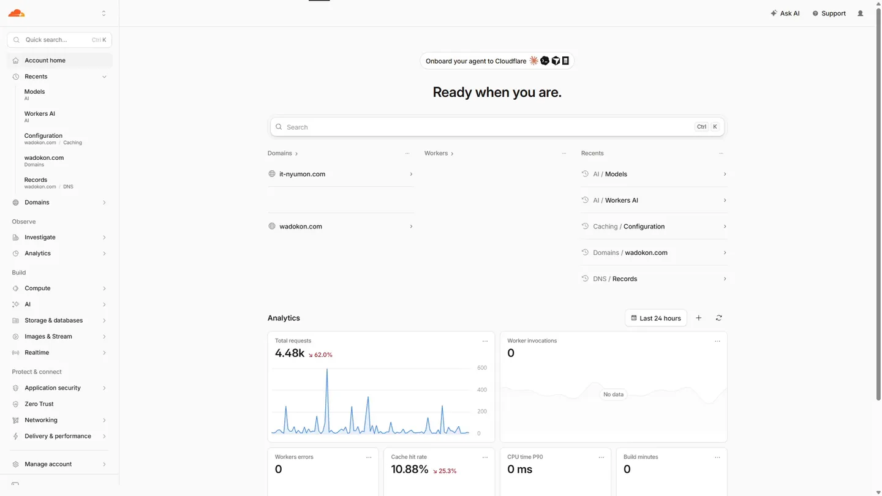Expand Domains chevron in sidebar
The image size is (882, 496).
tap(104, 203)
